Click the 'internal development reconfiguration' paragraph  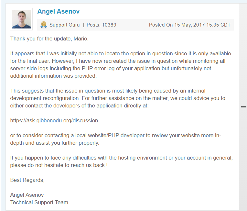(118, 98)
